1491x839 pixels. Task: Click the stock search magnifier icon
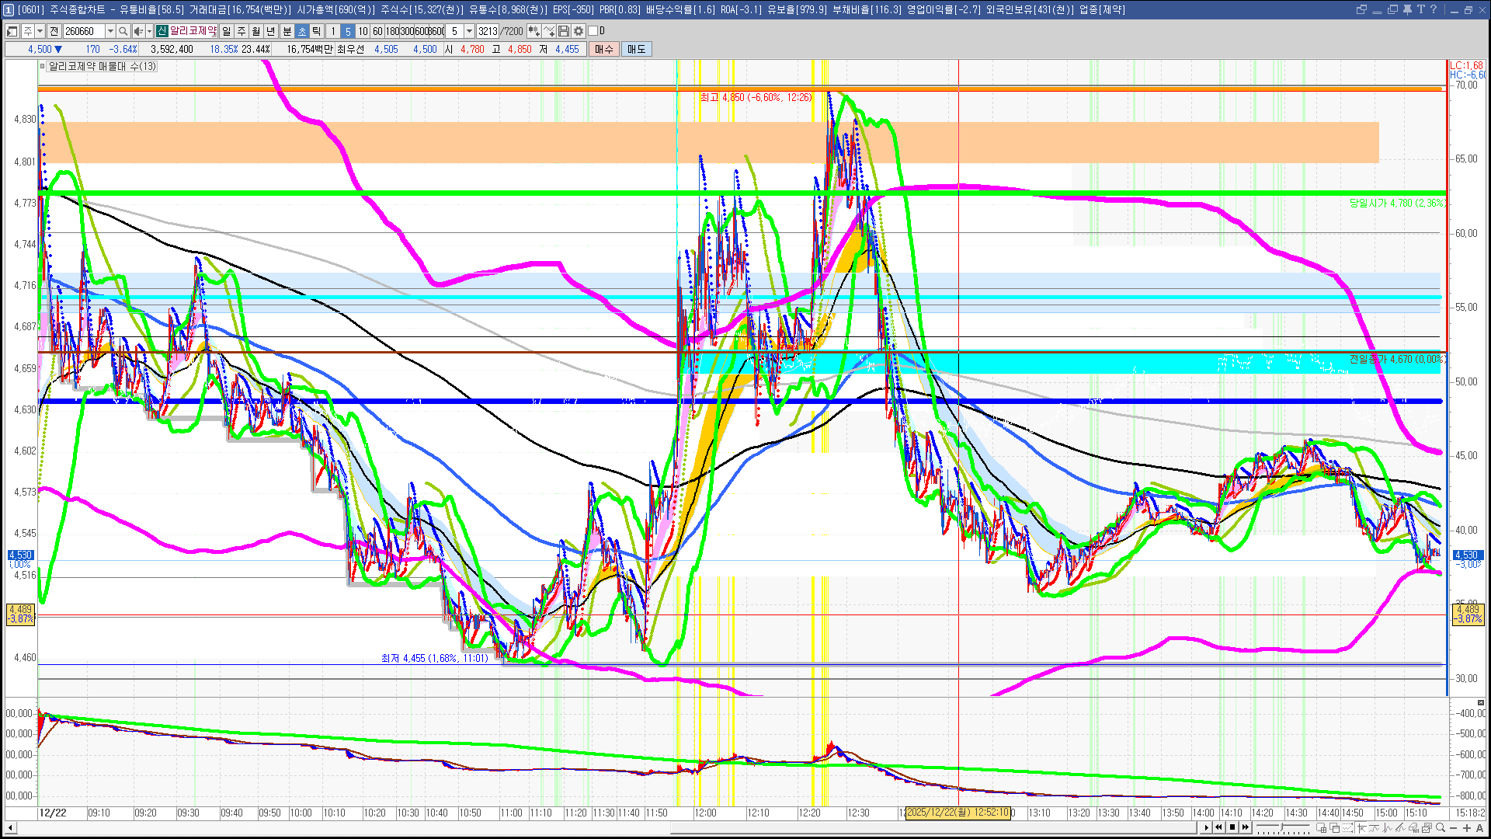pyautogui.click(x=123, y=31)
